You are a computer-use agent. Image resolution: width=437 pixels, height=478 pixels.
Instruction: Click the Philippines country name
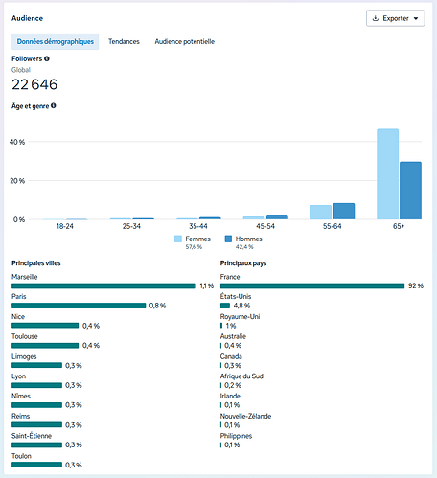pos(236,436)
